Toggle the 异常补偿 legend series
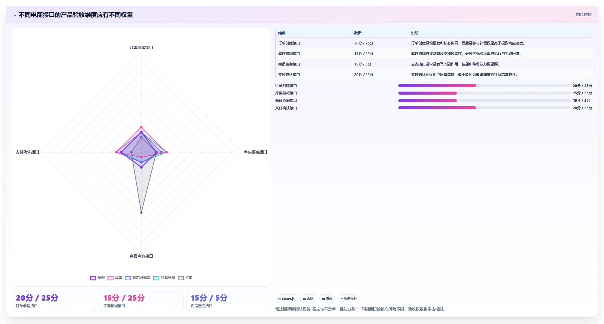 pos(164,278)
